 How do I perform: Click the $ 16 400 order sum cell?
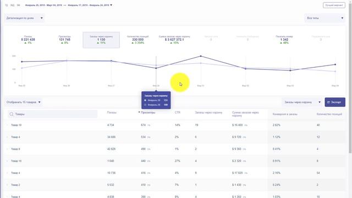(x=237, y=125)
